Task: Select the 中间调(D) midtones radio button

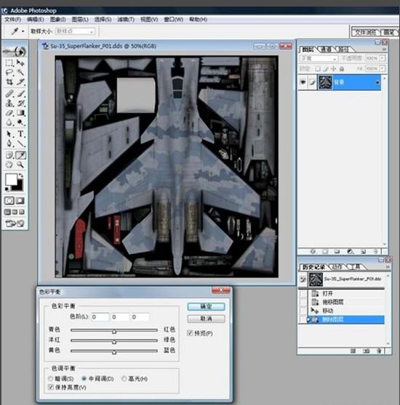Action: [x=84, y=379]
